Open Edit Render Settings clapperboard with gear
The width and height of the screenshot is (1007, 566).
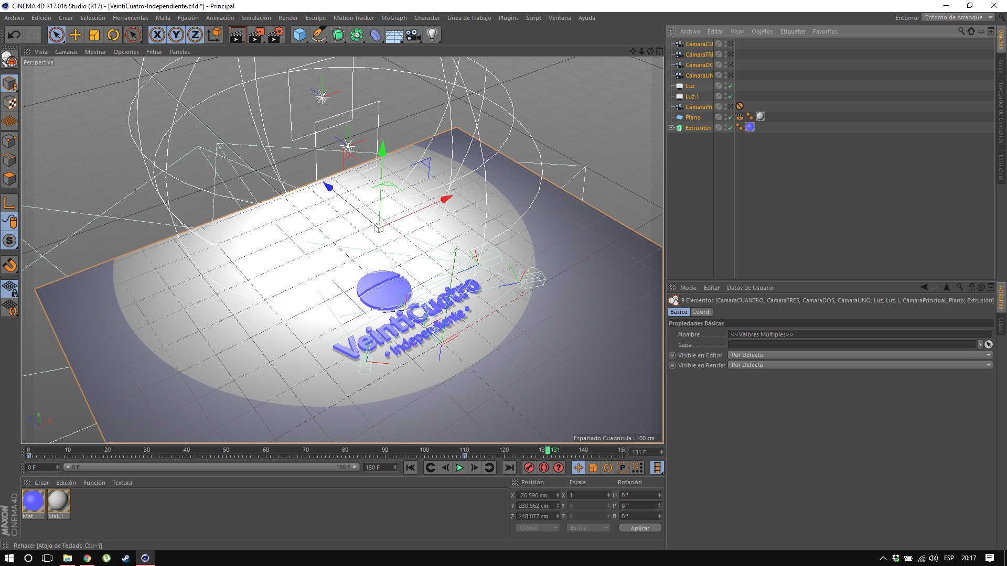pyautogui.click(x=276, y=35)
